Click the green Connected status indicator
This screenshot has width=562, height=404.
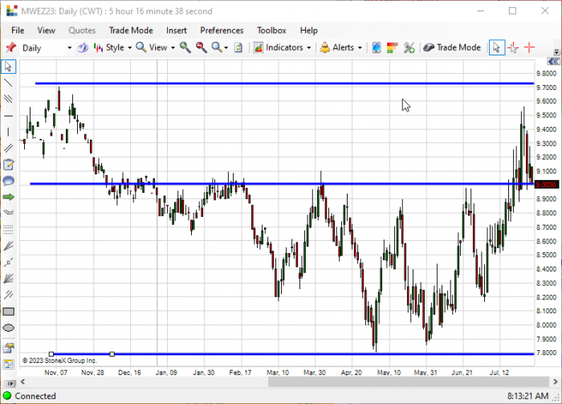click(x=6, y=396)
